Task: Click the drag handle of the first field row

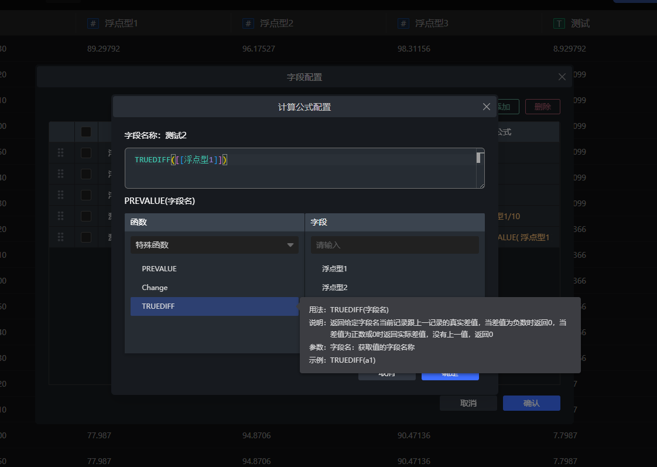Action: point(60,153)
